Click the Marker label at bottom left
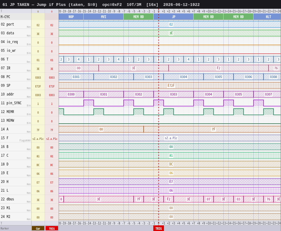Viewport: 281px width, 231px height. coord(5,229)
